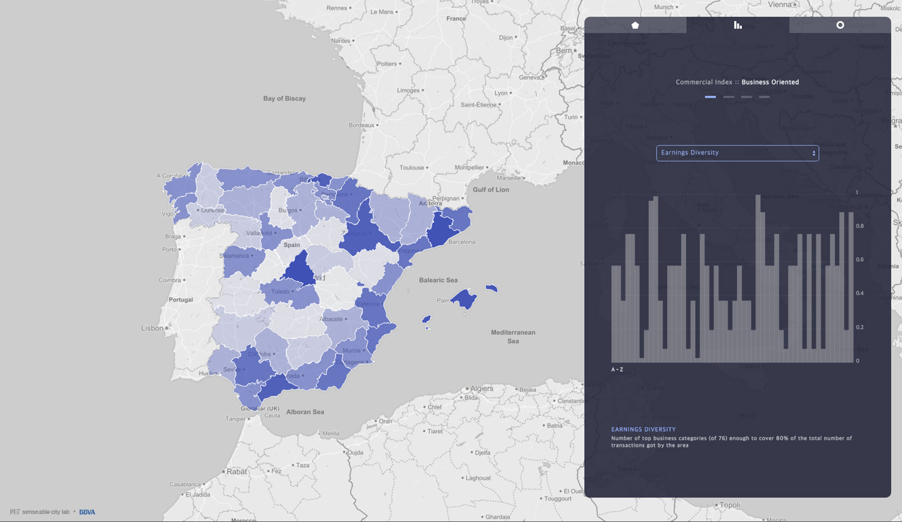Image resolution: width=902 pixels, height=522 pixels.
Task: Click the dropdown up-down arrows
Action: point(813,153)
